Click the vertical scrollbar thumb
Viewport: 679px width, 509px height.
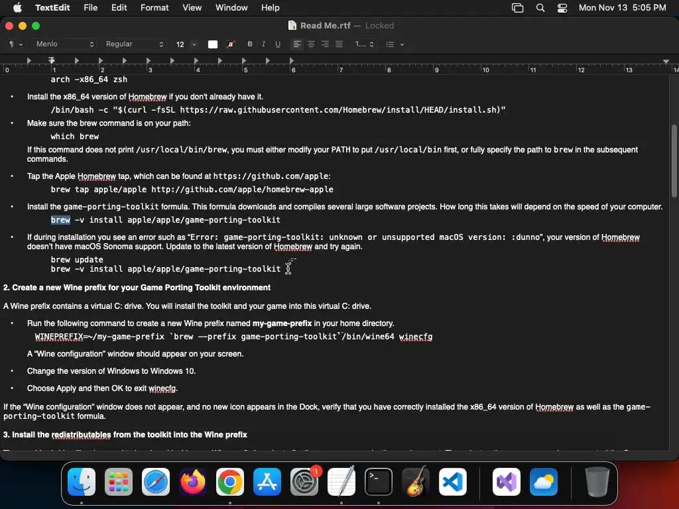674,160
